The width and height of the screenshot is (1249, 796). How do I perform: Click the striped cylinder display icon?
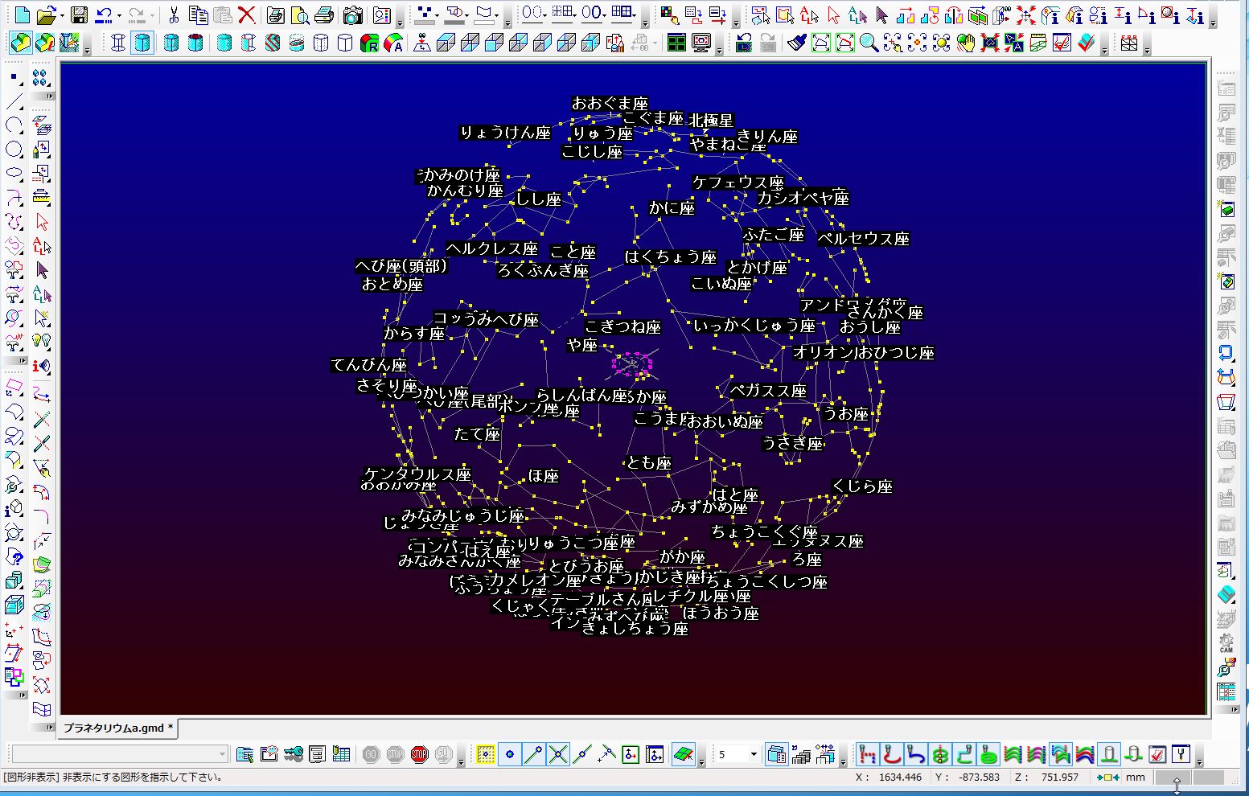(273, 43)
